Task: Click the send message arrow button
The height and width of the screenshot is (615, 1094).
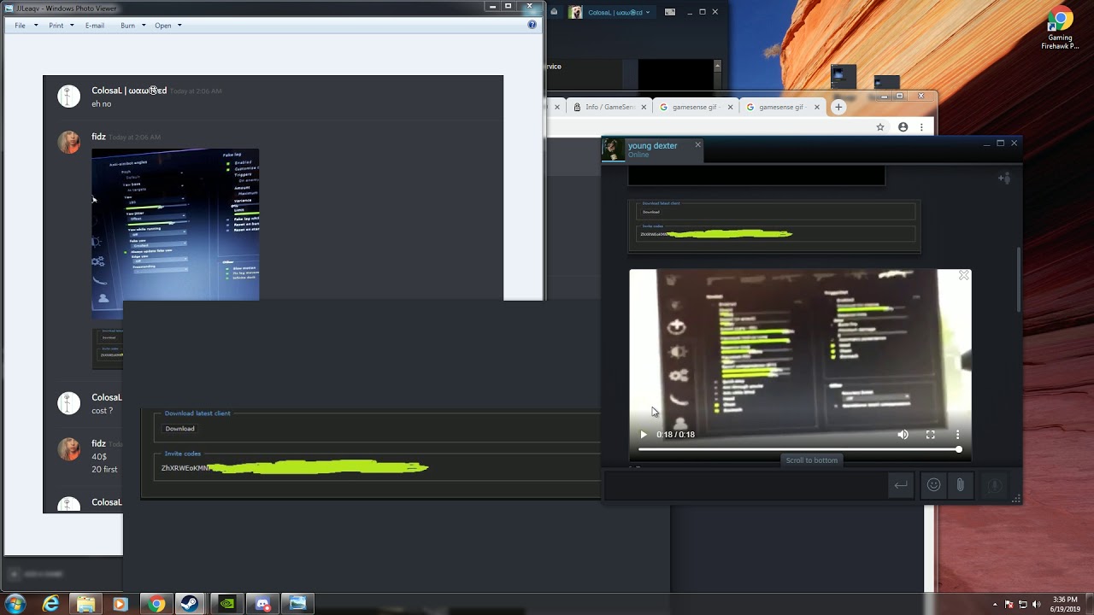Action: click(x=901, y=485)
